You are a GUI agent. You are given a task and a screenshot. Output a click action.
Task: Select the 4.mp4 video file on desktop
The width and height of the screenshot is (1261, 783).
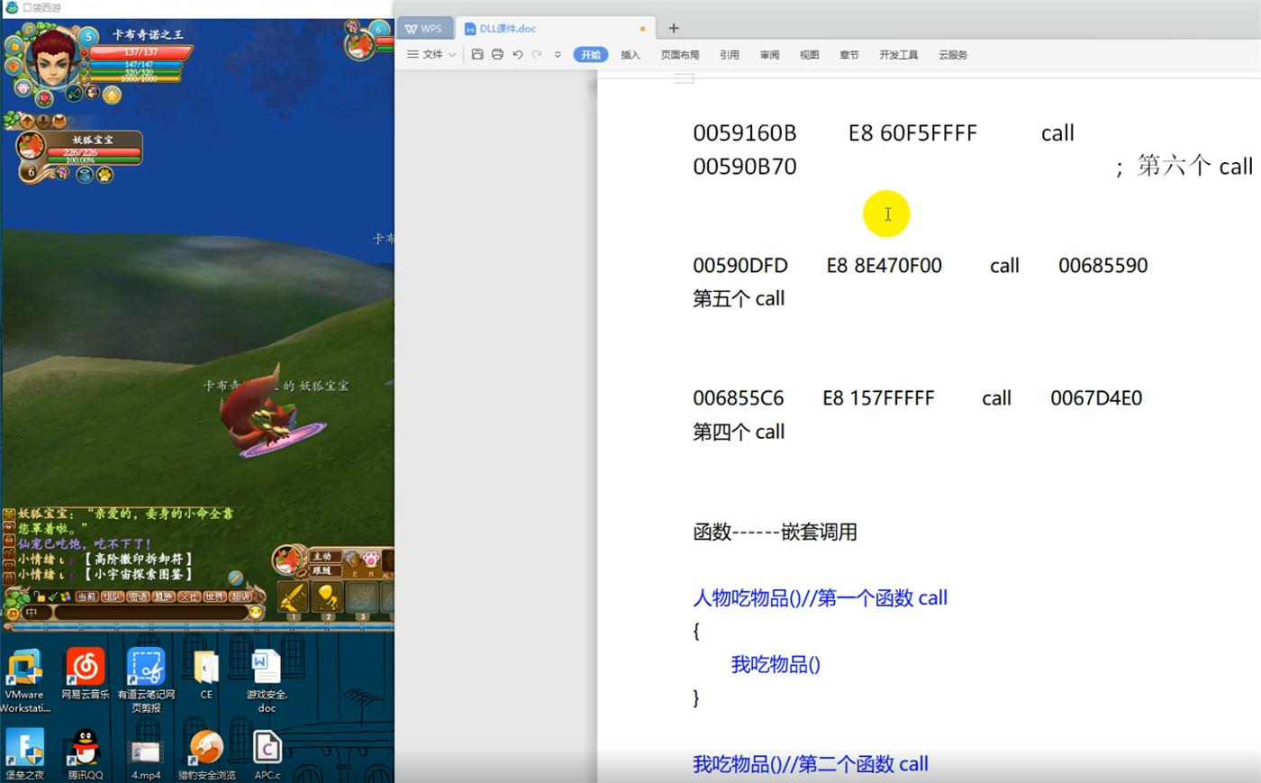[146, 752]
